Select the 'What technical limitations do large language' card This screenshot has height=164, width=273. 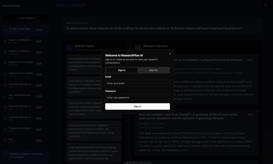[94, 153]
